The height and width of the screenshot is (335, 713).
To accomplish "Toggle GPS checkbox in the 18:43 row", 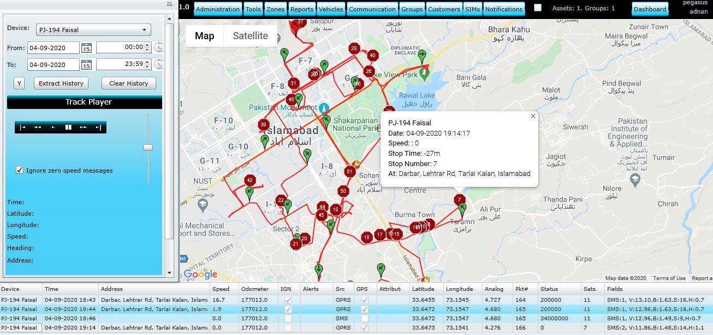I will [365, 300].
